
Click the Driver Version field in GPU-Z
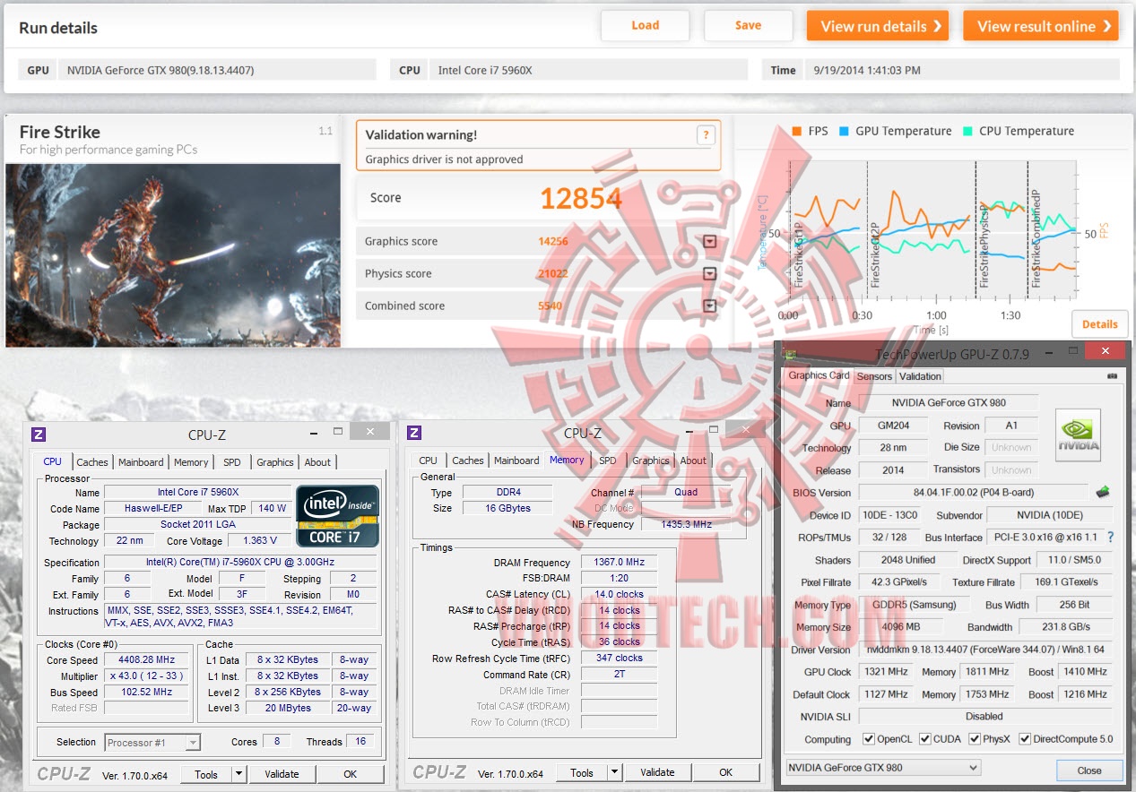[x=985, y=650]
